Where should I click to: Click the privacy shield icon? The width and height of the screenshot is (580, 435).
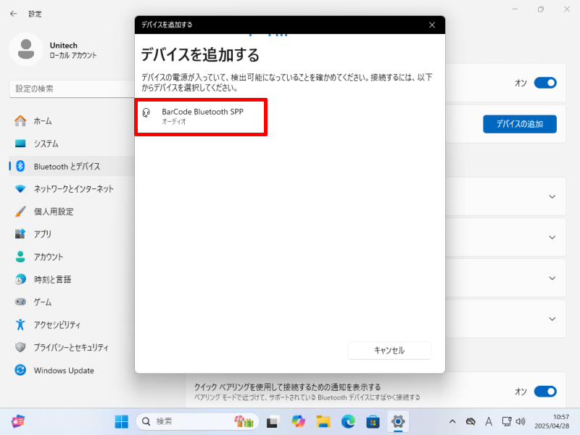[x=20, y=347]
